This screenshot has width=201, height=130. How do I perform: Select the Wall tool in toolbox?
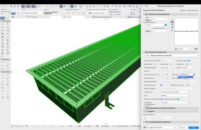(x=2, y=24)
